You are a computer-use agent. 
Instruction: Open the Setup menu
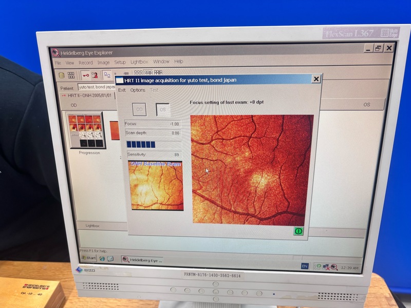coord(120,62)
